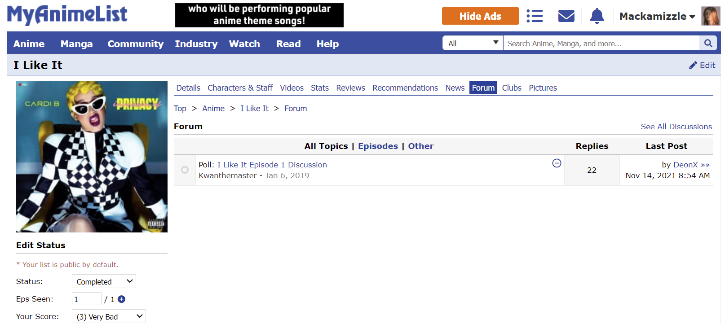Click the pencil Edit icon
Viewport: 725px width, 324px height.
coord(693,65)
